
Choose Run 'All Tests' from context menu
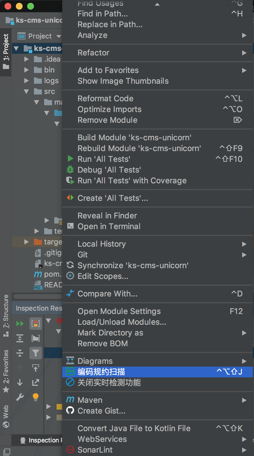[x=104, y=159]
